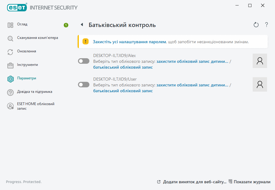Open Сканування комп'ютера in the sidebar

[37, 38]
